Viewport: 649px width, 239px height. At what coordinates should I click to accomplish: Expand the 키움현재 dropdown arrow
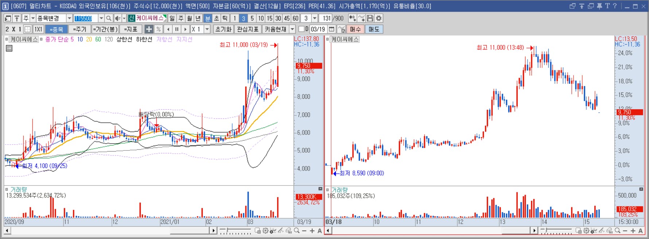click(x=292, y=29)
